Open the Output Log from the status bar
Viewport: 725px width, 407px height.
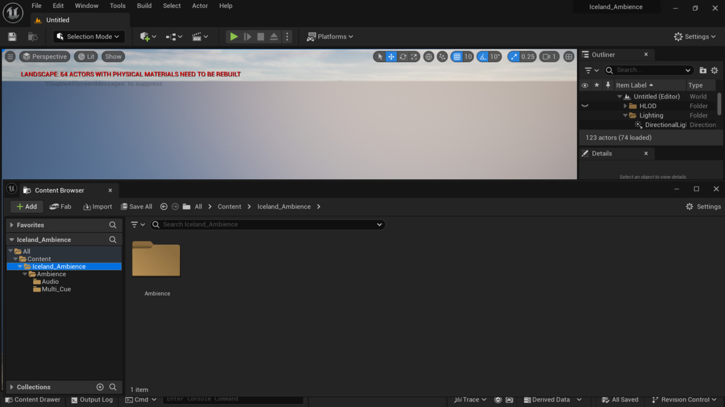tap(92, 400)
